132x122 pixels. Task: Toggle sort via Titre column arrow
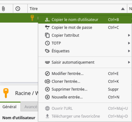tap(123, 9)
